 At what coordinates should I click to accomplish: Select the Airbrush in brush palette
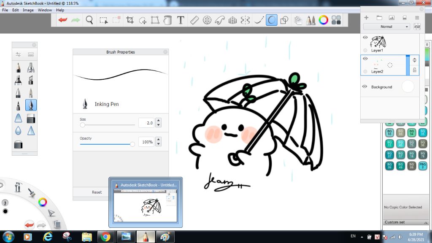[31, 67]
